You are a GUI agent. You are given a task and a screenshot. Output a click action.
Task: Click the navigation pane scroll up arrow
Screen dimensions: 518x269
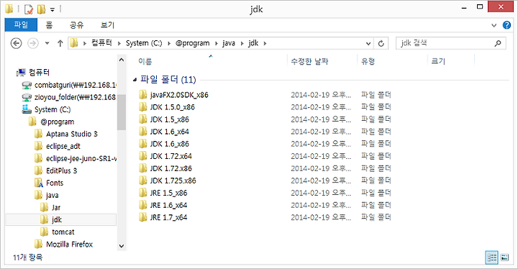click(122, 60)
